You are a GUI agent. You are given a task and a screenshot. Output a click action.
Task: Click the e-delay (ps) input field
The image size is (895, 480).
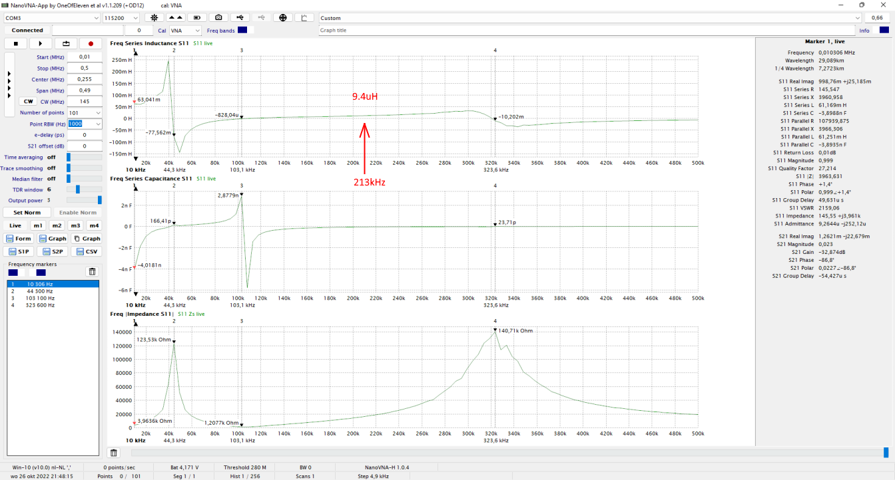coord(85,135)
